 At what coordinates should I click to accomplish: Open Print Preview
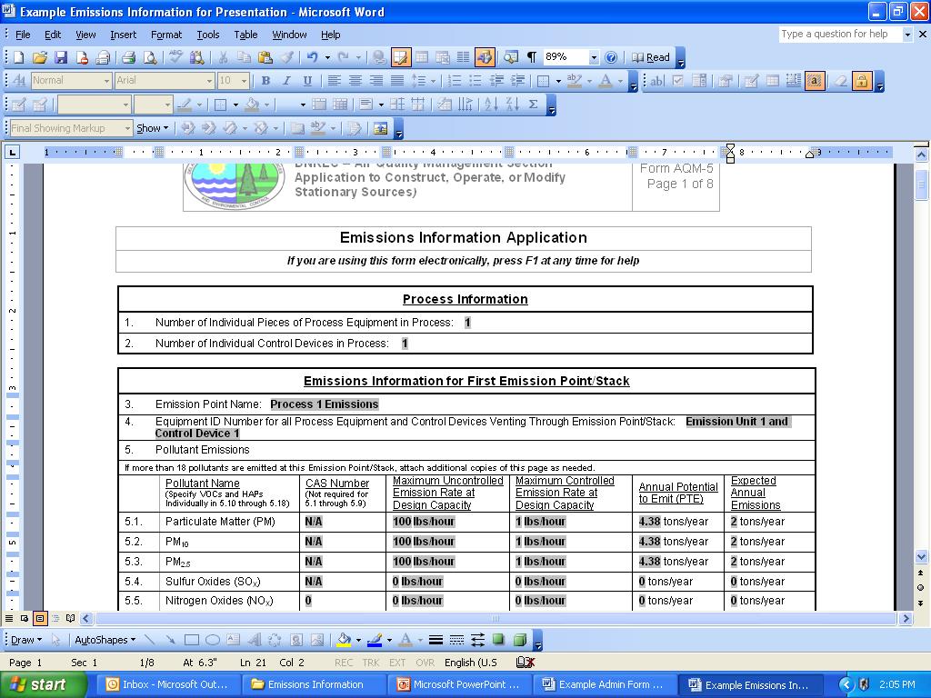pos(150,57)
